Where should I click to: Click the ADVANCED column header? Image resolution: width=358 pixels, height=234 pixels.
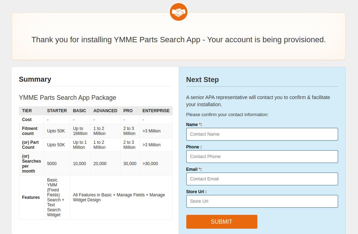pos(105,111)
